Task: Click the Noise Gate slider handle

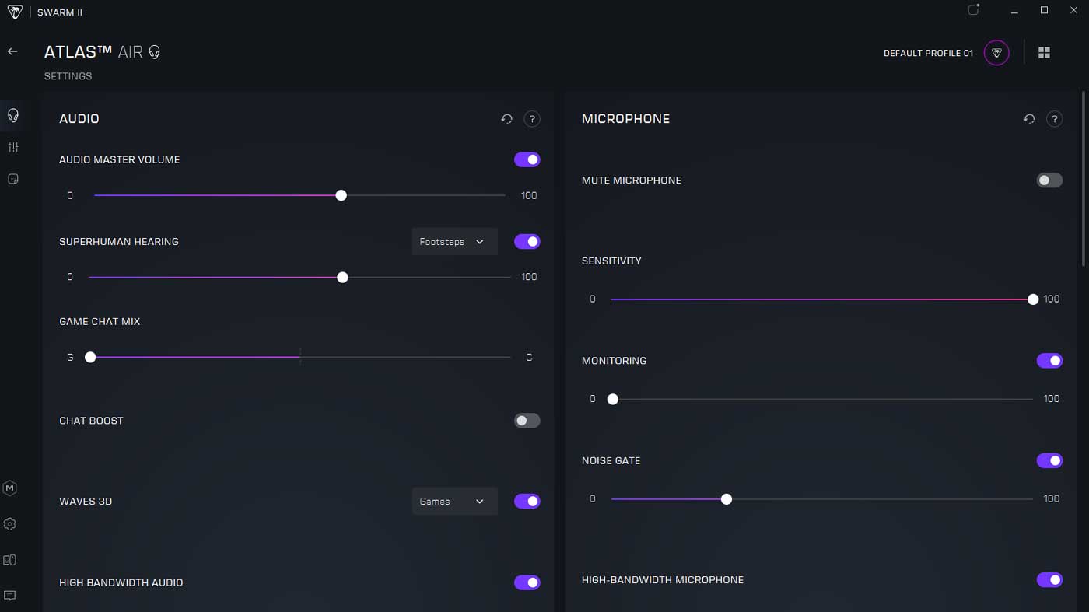Action: tap(727, 499)
